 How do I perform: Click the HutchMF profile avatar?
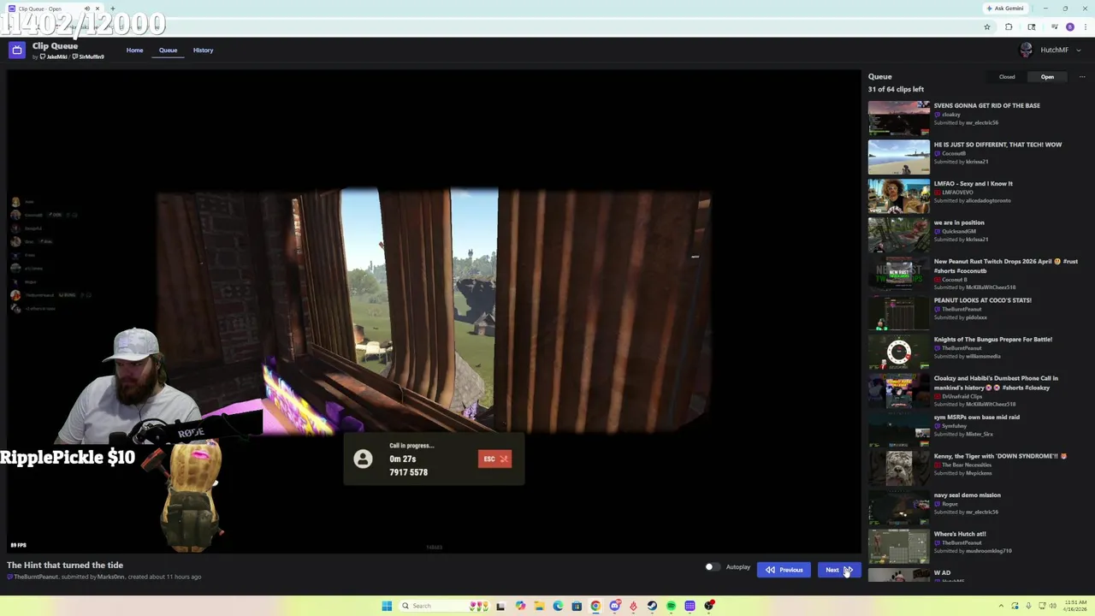[1026, 50]
